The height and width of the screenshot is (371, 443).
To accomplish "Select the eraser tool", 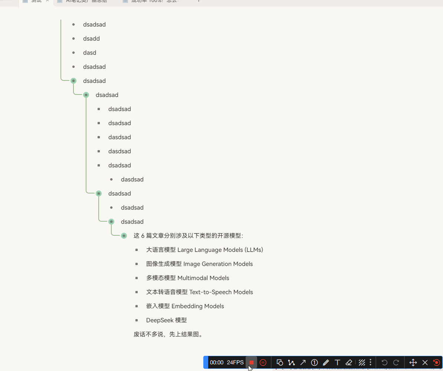I will click(x=349, y=362).
